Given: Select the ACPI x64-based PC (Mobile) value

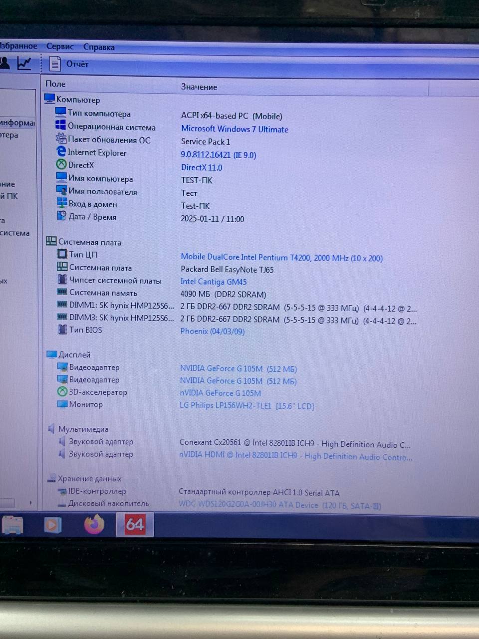Looking at the screenshot, I should 232,116.
